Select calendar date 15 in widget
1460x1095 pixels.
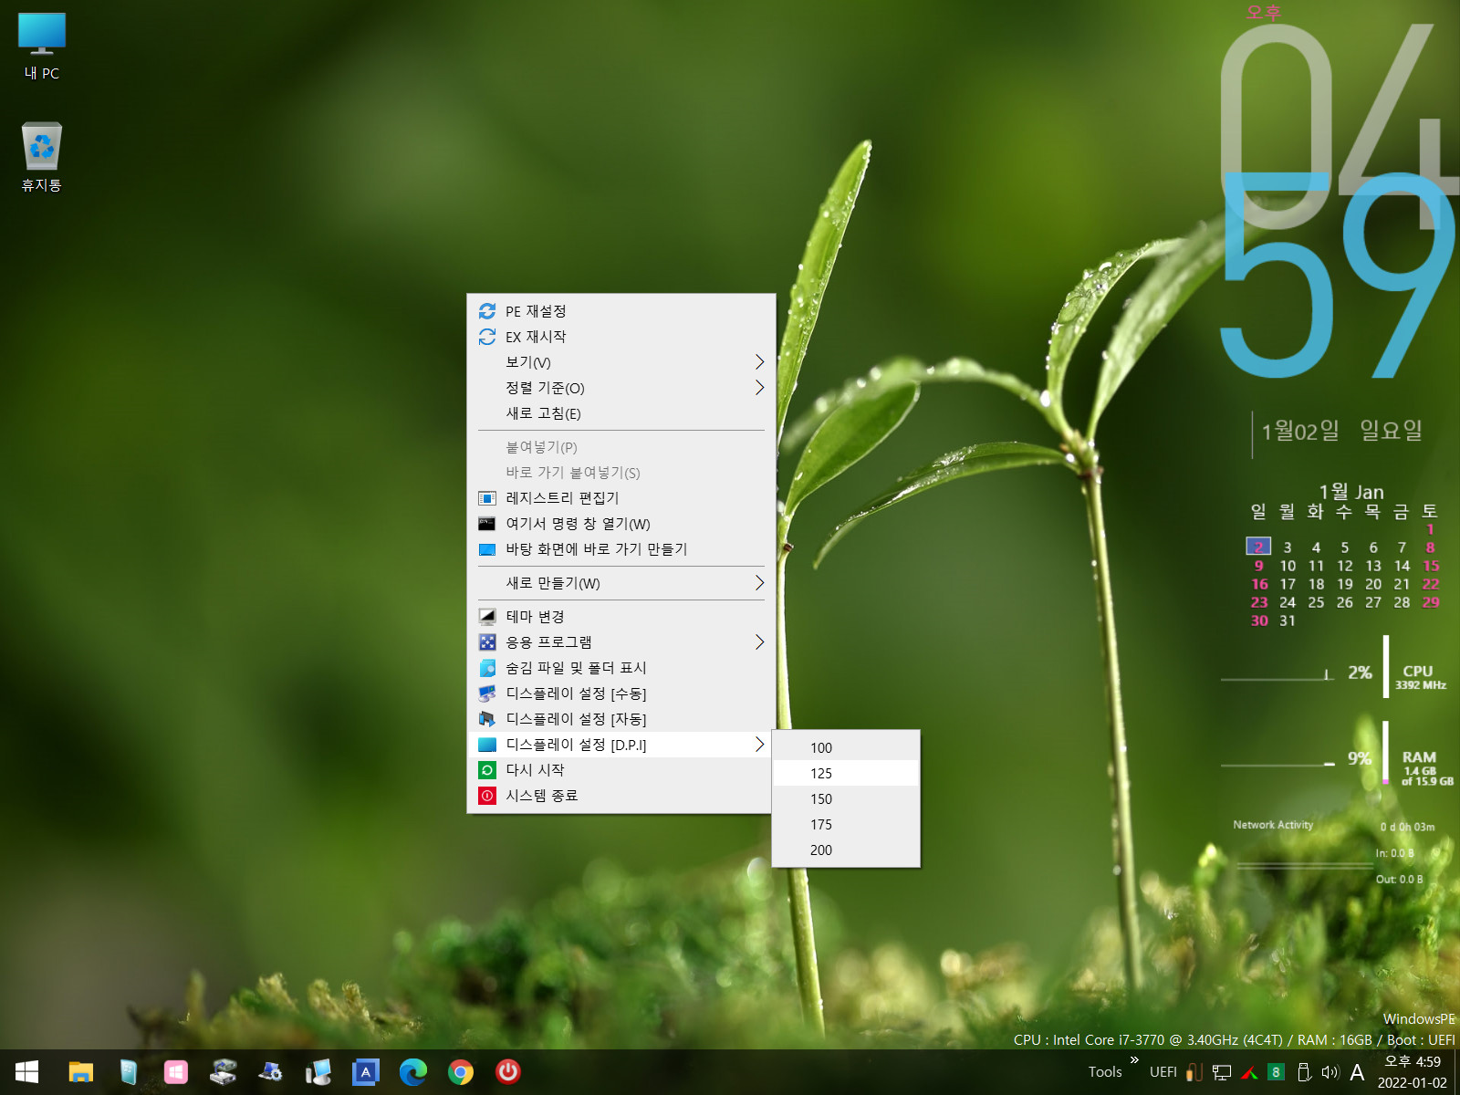1430,566
